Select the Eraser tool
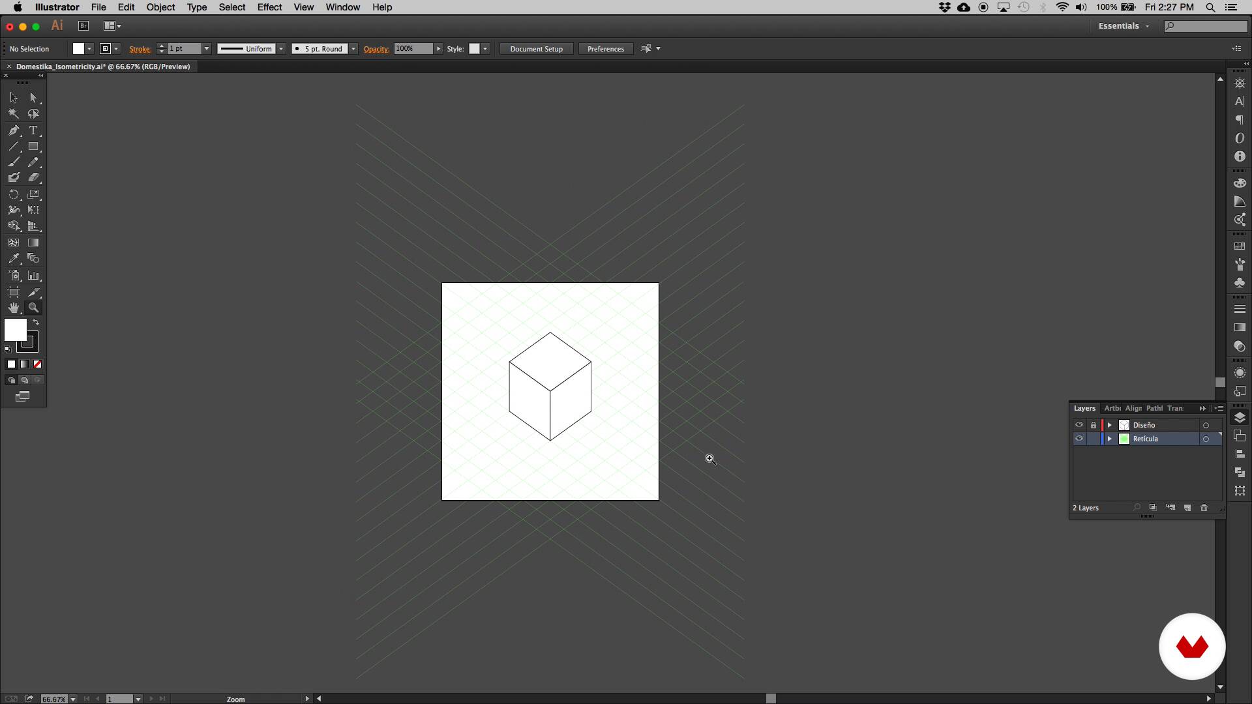Viewport: 1252px width, 704px height. 33,177
